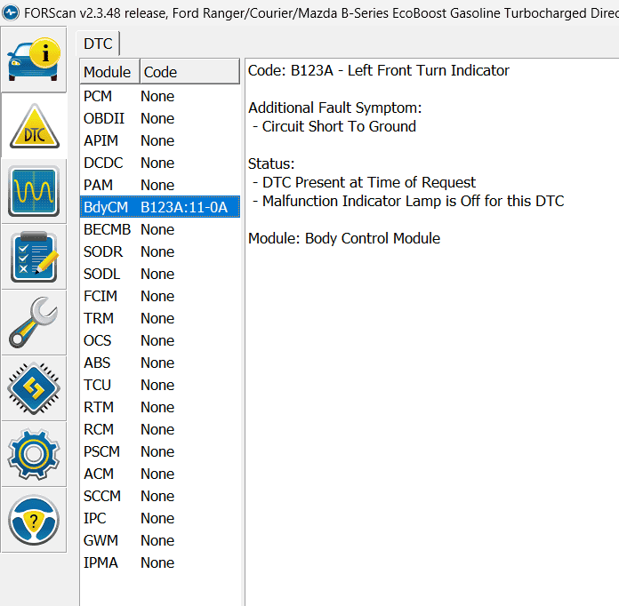The height and width of the screenshot is (606, 619).
Task: Select the ABS module row
Action: (x=160, y=363)
